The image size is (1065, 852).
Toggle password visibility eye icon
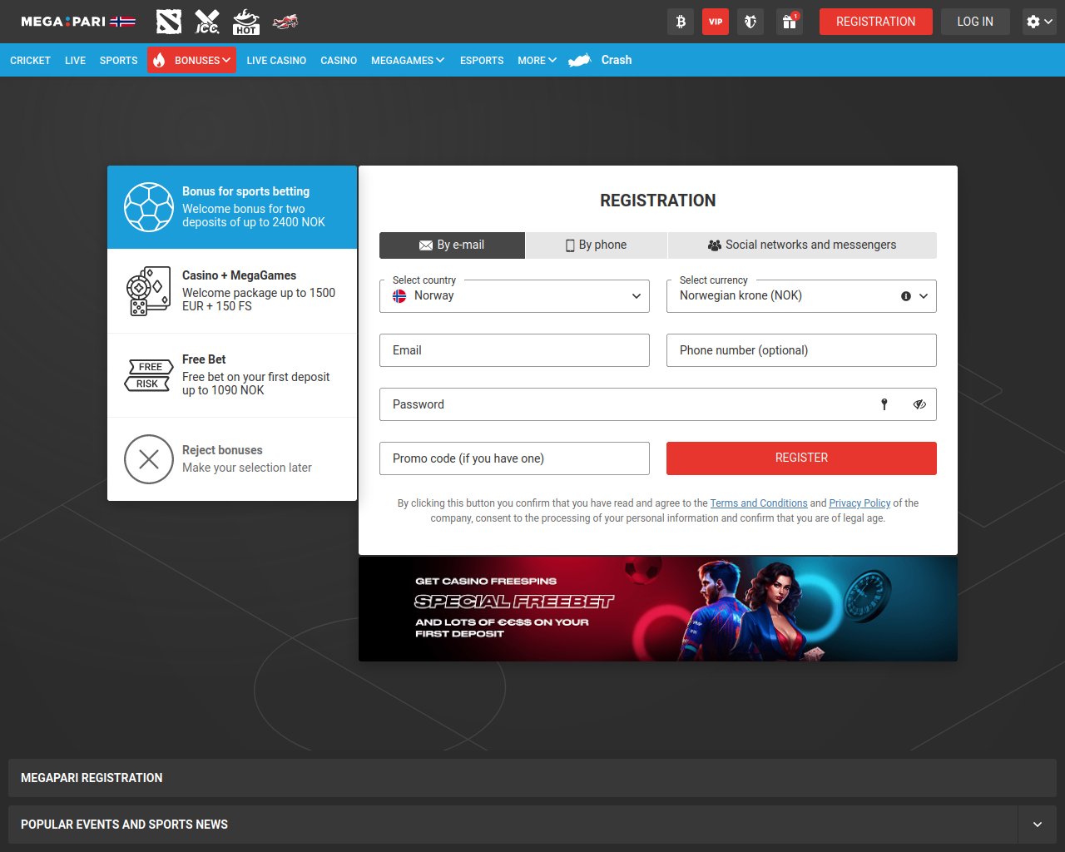coord(919,404)
